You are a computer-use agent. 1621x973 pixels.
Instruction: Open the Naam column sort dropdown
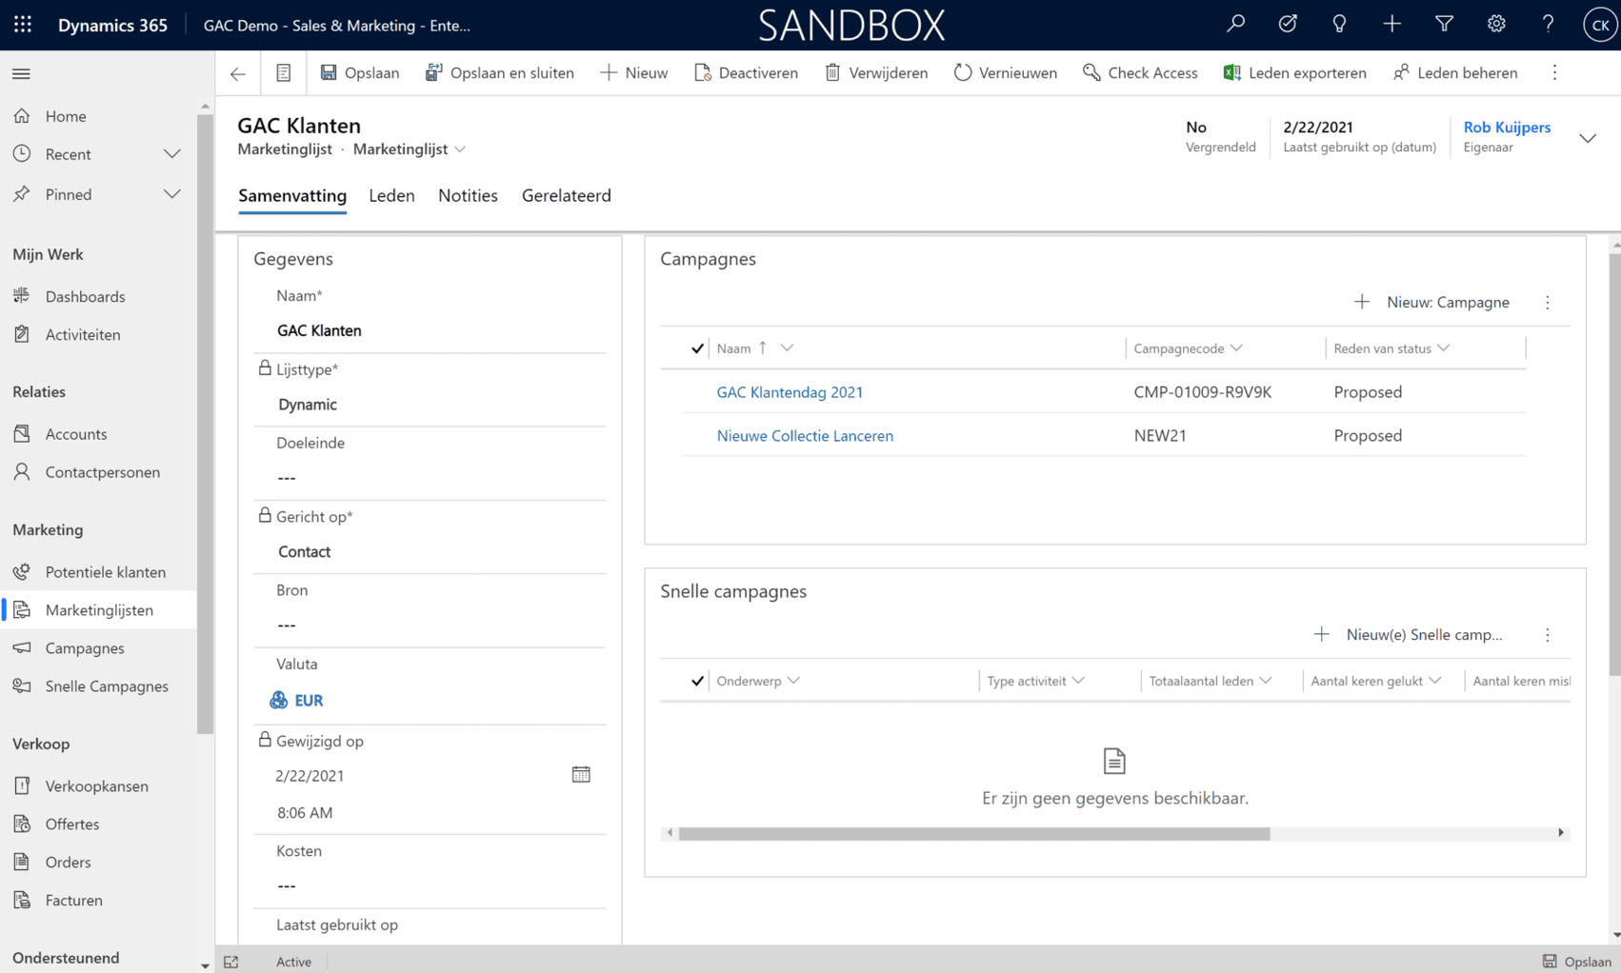tap(787, 348)
